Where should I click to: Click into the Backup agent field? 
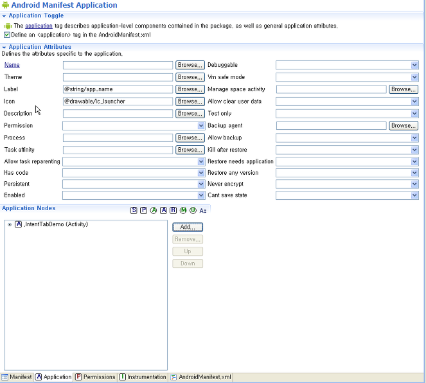point(331,126)
